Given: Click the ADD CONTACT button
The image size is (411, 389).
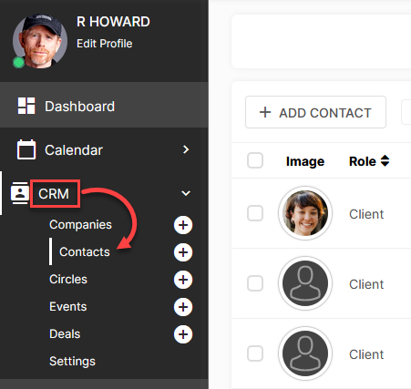Looking at the screenshot, I should (315, 112).
